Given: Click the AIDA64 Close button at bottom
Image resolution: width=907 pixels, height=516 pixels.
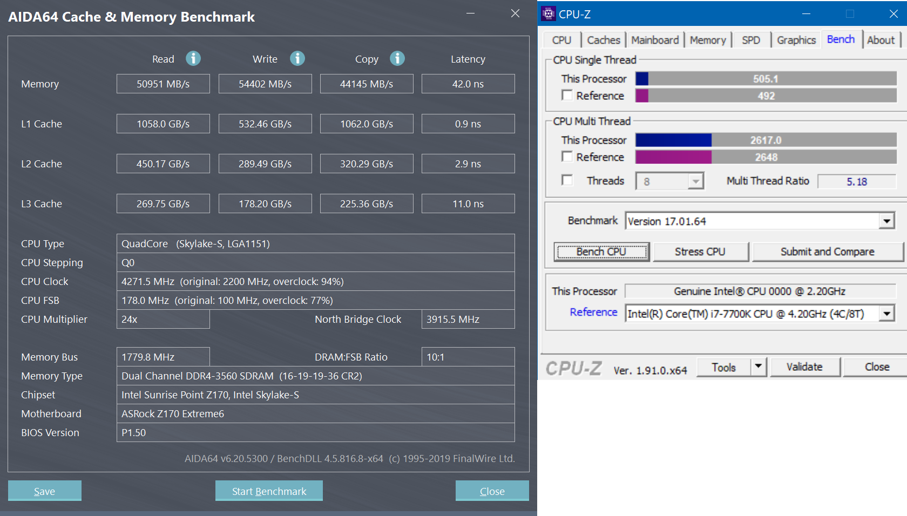Looking at the screenshot, I should pyautogui.click(x=492, y=491).
